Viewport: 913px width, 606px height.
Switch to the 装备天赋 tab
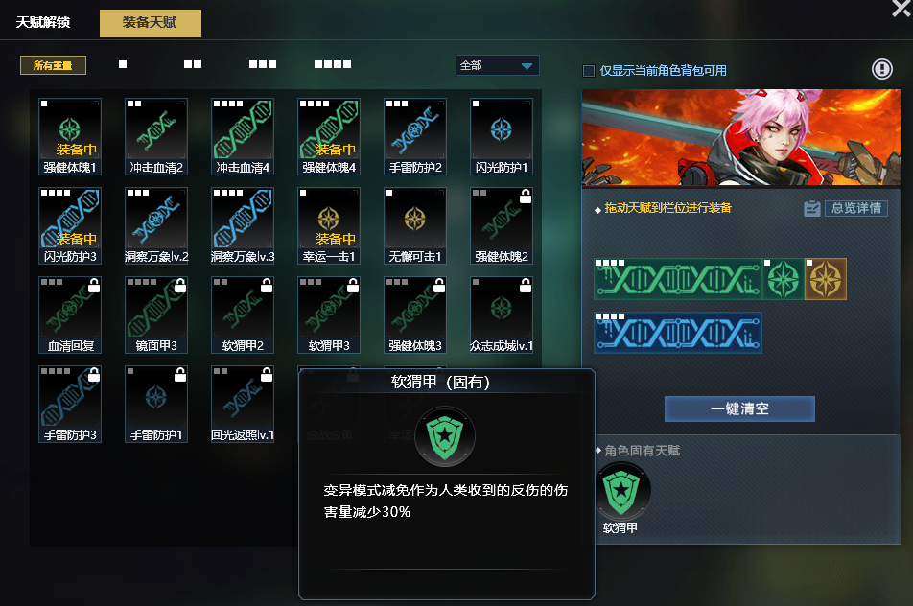tap(151, 23)
